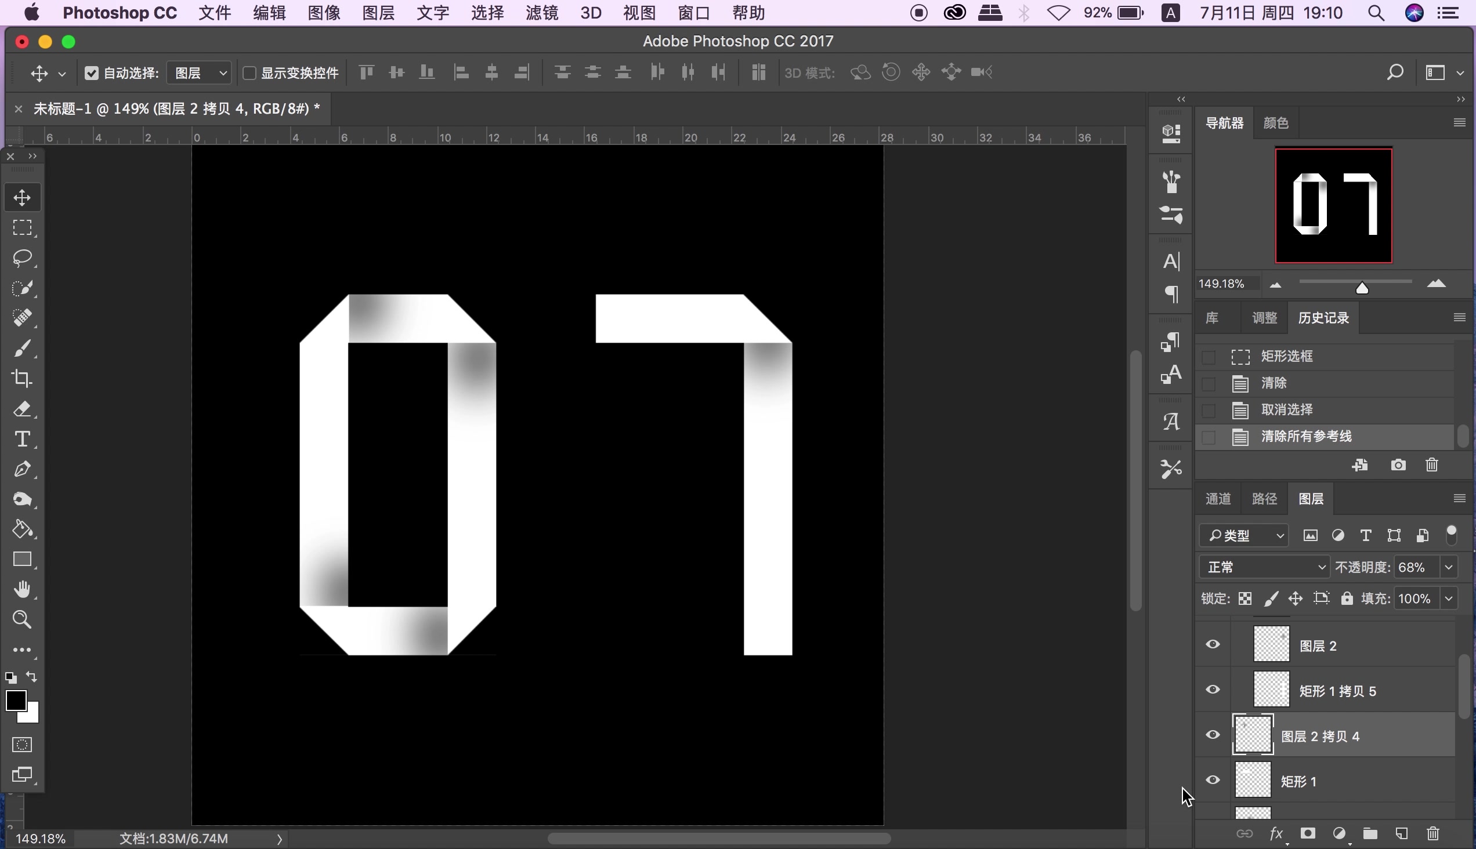
Task: Select the 取消选择 history state
Action: point(1286,409)
